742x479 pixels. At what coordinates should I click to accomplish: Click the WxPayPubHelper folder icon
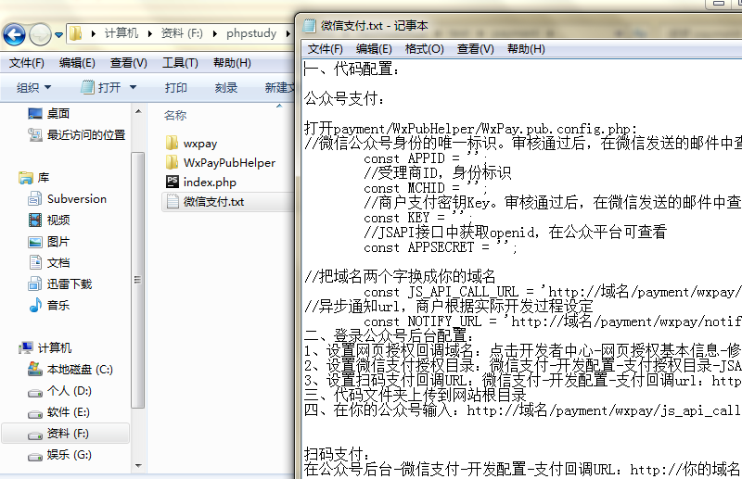[x=173, y=163]
